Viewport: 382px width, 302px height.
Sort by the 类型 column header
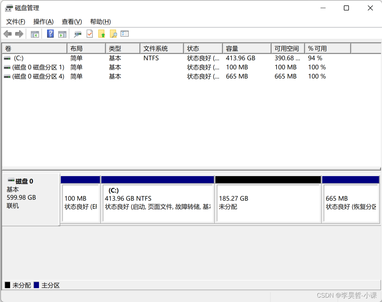click(x=123, y=49)
